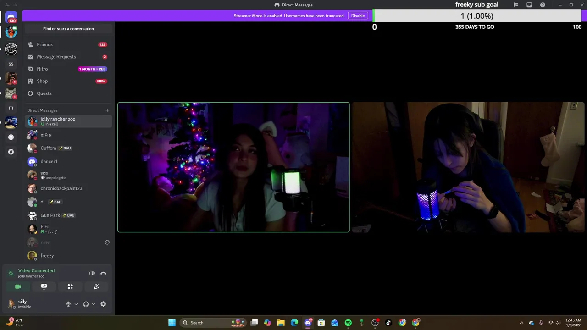This screenshot has height=330, width=587.
Task: Open the Friends tab
Action: point(68,44)
